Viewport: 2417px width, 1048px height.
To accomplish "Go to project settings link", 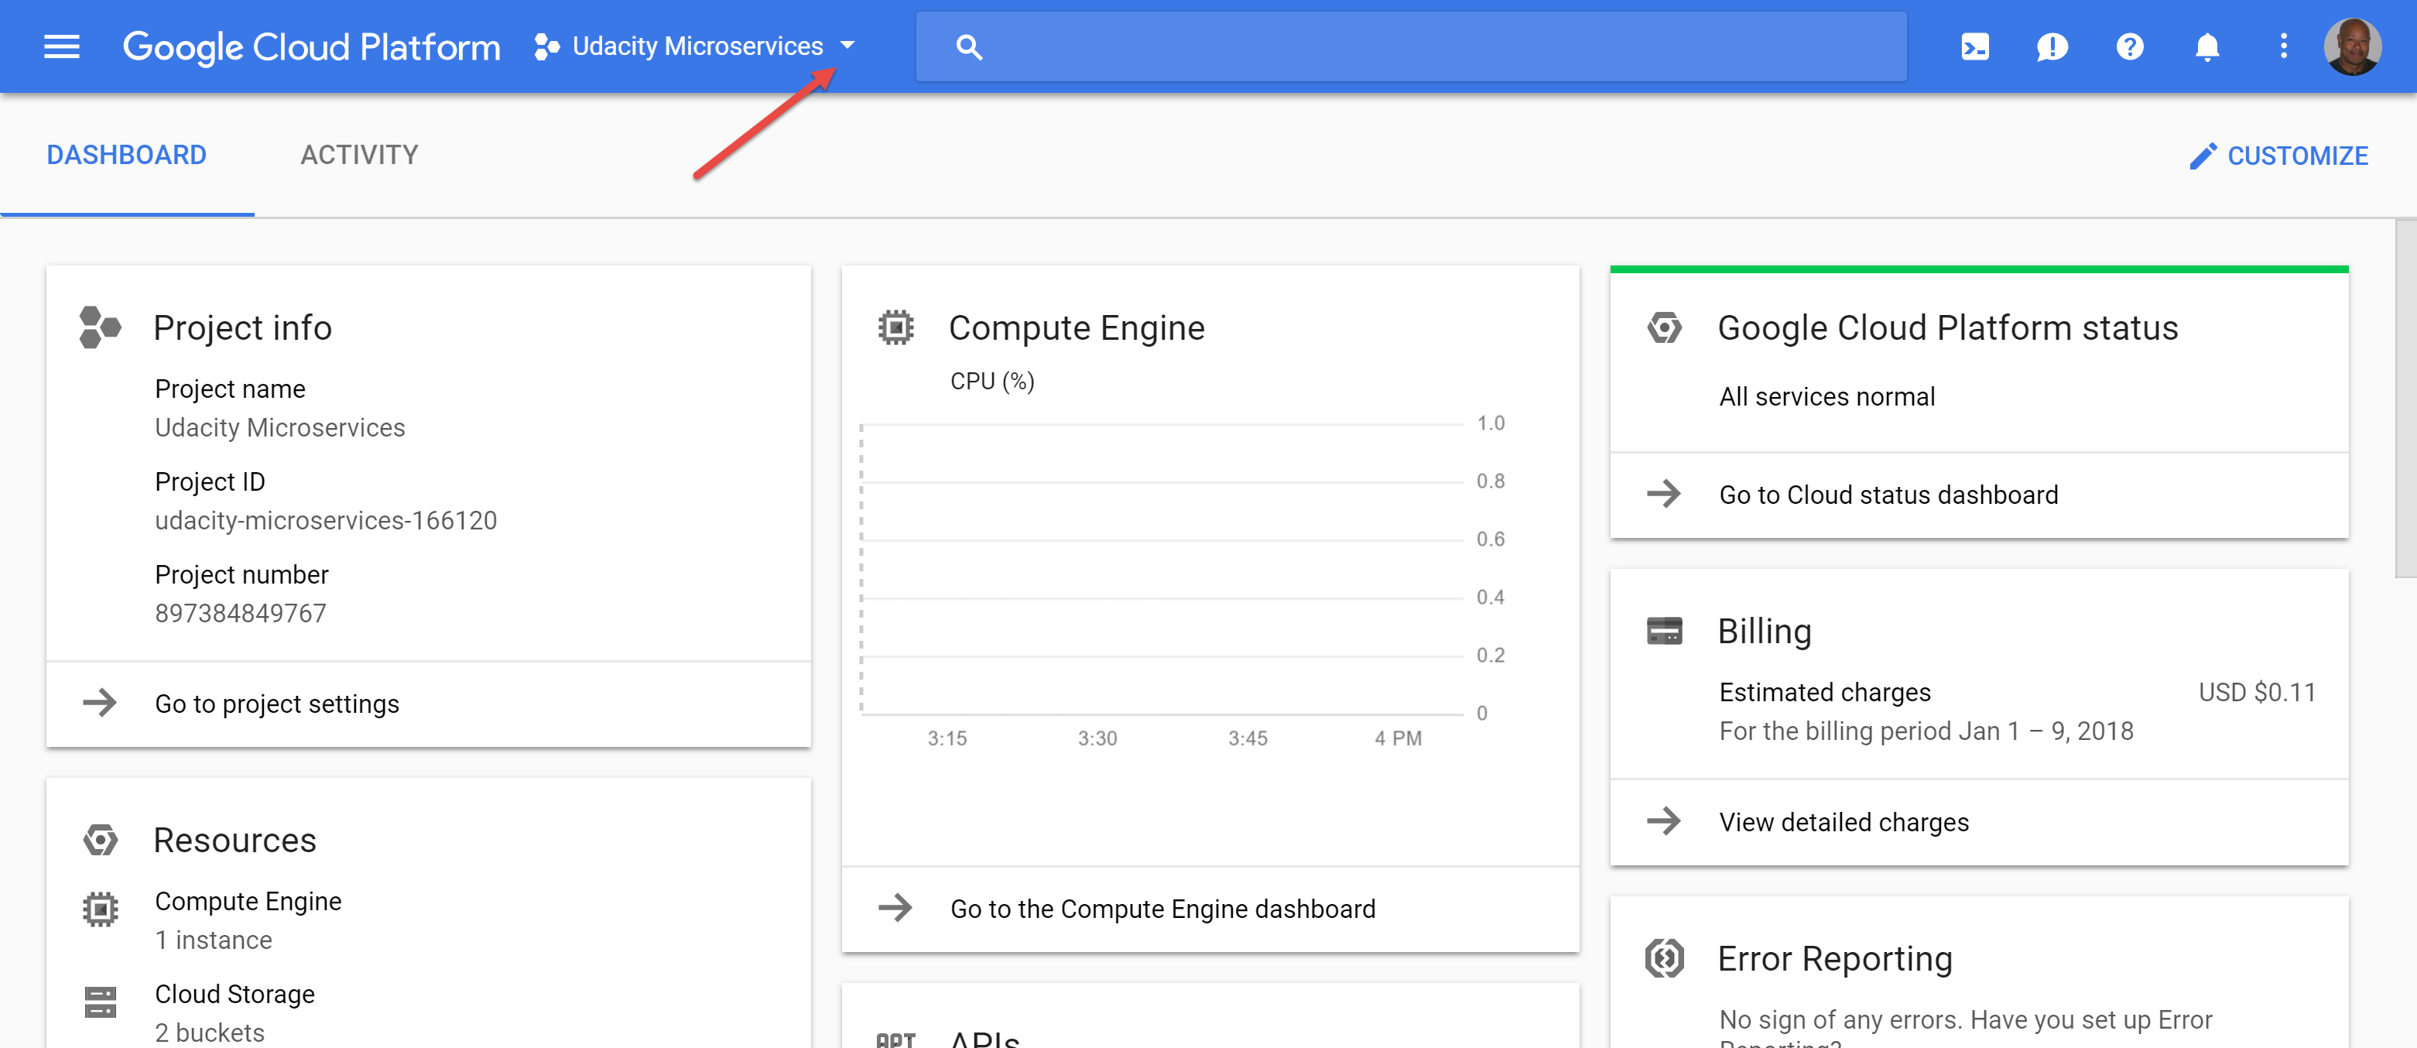I will click(x=277, y=704).
